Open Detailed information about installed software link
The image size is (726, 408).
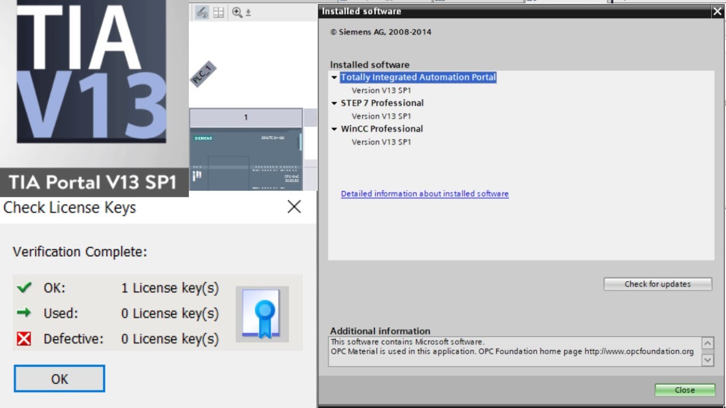click(425, 194)
